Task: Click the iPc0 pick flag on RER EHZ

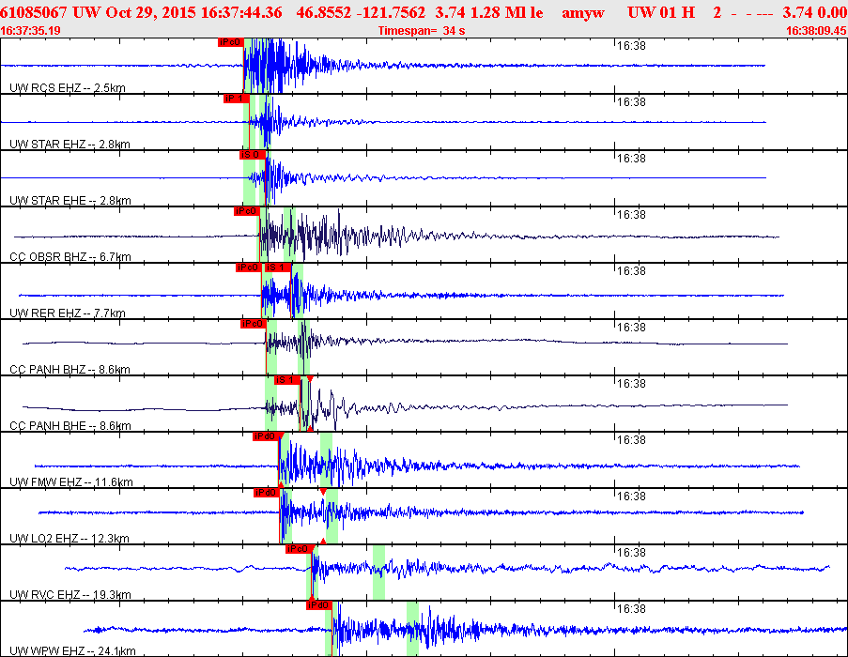Action: pos(249,267)
